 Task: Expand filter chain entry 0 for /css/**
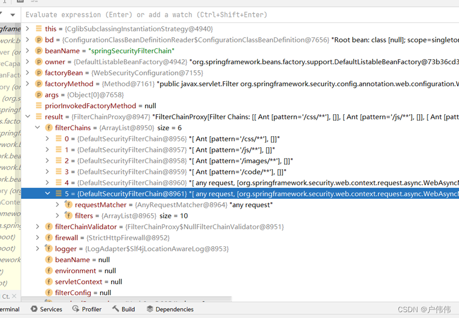47,138
